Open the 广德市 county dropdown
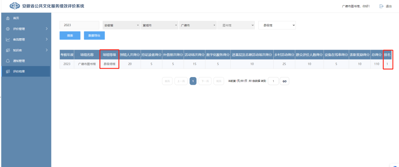Viewport: 399px width, 167px height. tap(198, 25)
